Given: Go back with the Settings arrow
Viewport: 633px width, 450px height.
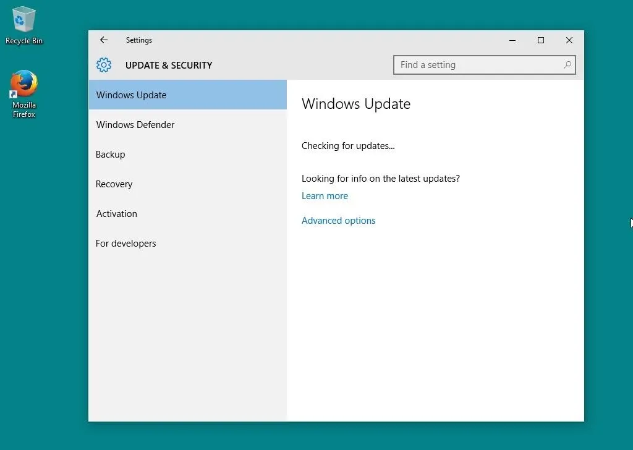Looking at the screenshot, I should [x=104, y=40].
